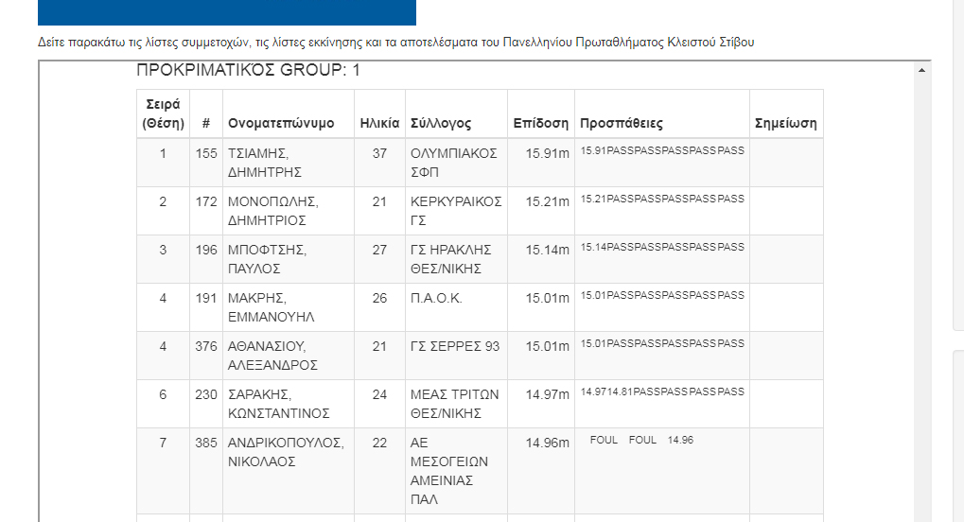This screenshot has width=964, height=522.
Task: Select athlete name ΤΣΙΑΜΗΣ, ΔΗΜΗΤΡΗΣ
Action: pos(264,163)
